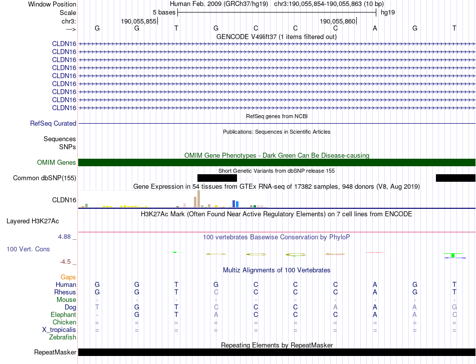
Task: Click the Common dbSNP(155) track label
Action: (45, 178)
